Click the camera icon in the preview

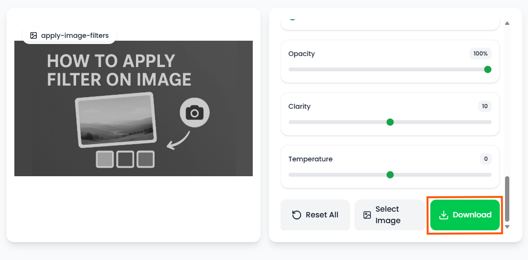[194, 113]
